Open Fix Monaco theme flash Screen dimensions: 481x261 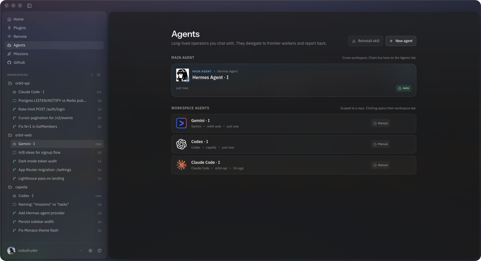57,230
